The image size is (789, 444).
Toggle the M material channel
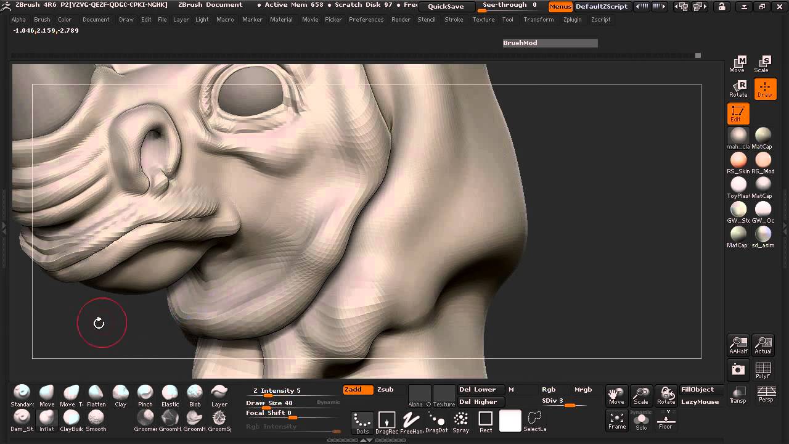(511, 390)
